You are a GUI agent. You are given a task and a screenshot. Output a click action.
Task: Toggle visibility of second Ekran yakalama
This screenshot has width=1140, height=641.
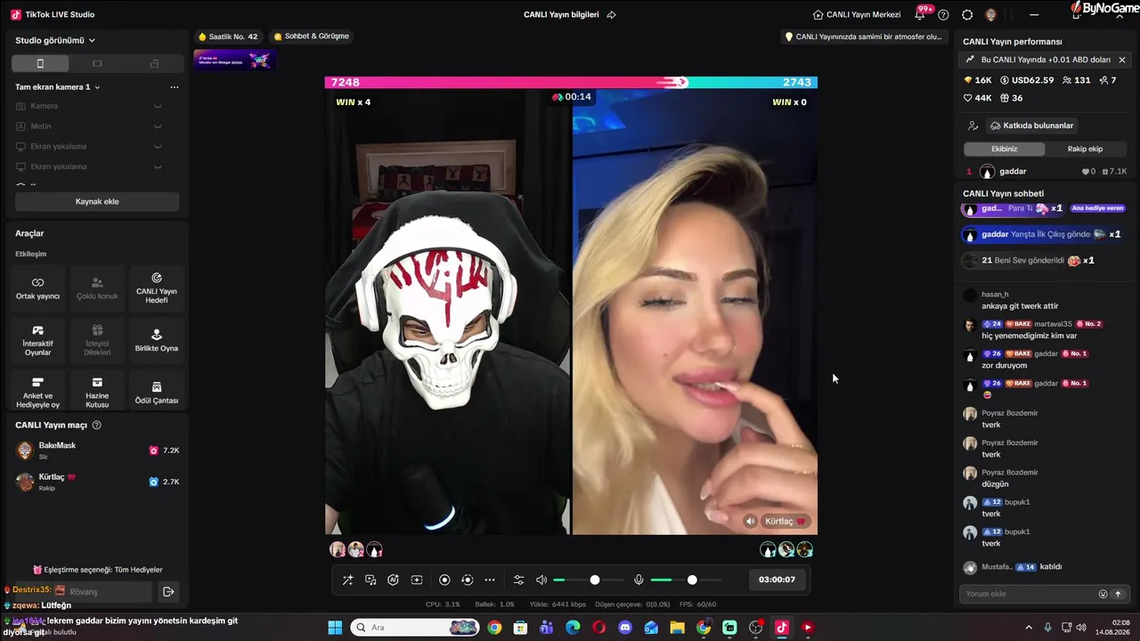tap(158, 166)
